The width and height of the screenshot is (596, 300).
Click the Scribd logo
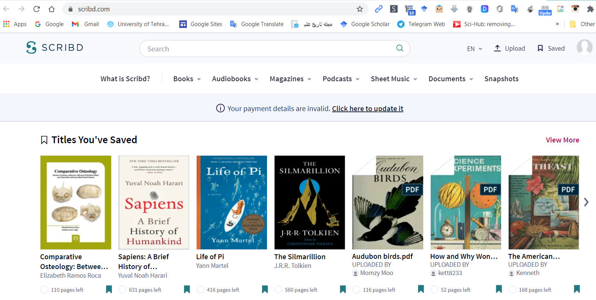tap(55, 48)
